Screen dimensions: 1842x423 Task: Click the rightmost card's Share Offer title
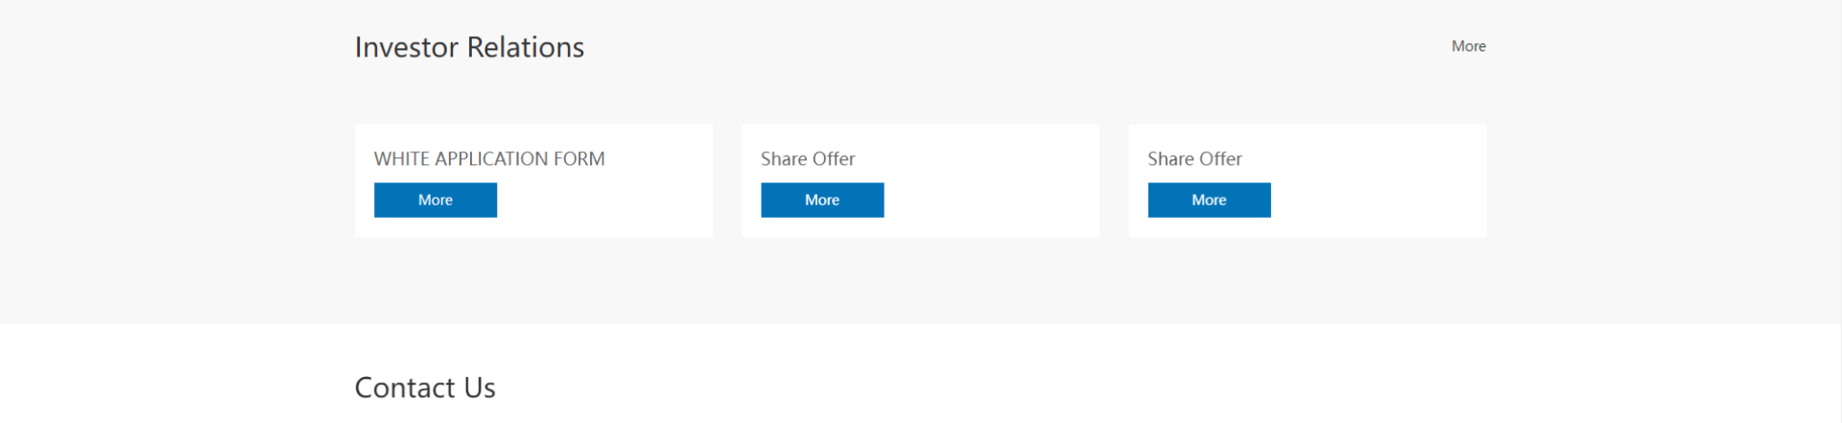1194,158
